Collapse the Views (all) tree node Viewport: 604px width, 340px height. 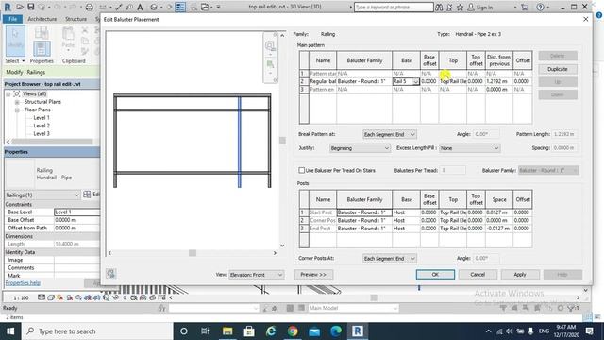[x=8, y=93]
